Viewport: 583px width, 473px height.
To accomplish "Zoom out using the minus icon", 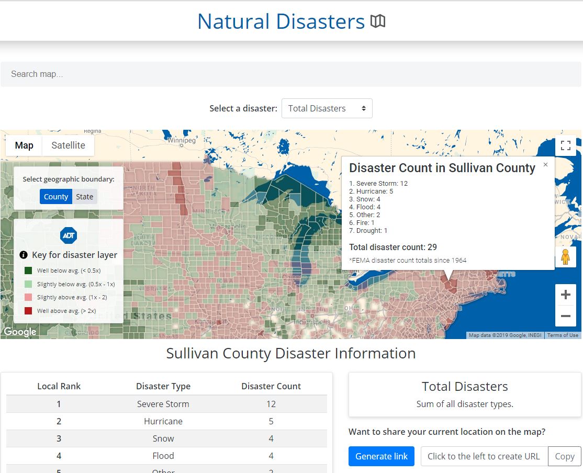I will point(566,316).
